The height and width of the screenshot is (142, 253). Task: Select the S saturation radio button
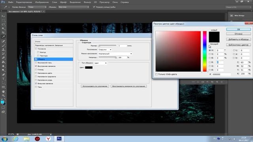[210, 54]
